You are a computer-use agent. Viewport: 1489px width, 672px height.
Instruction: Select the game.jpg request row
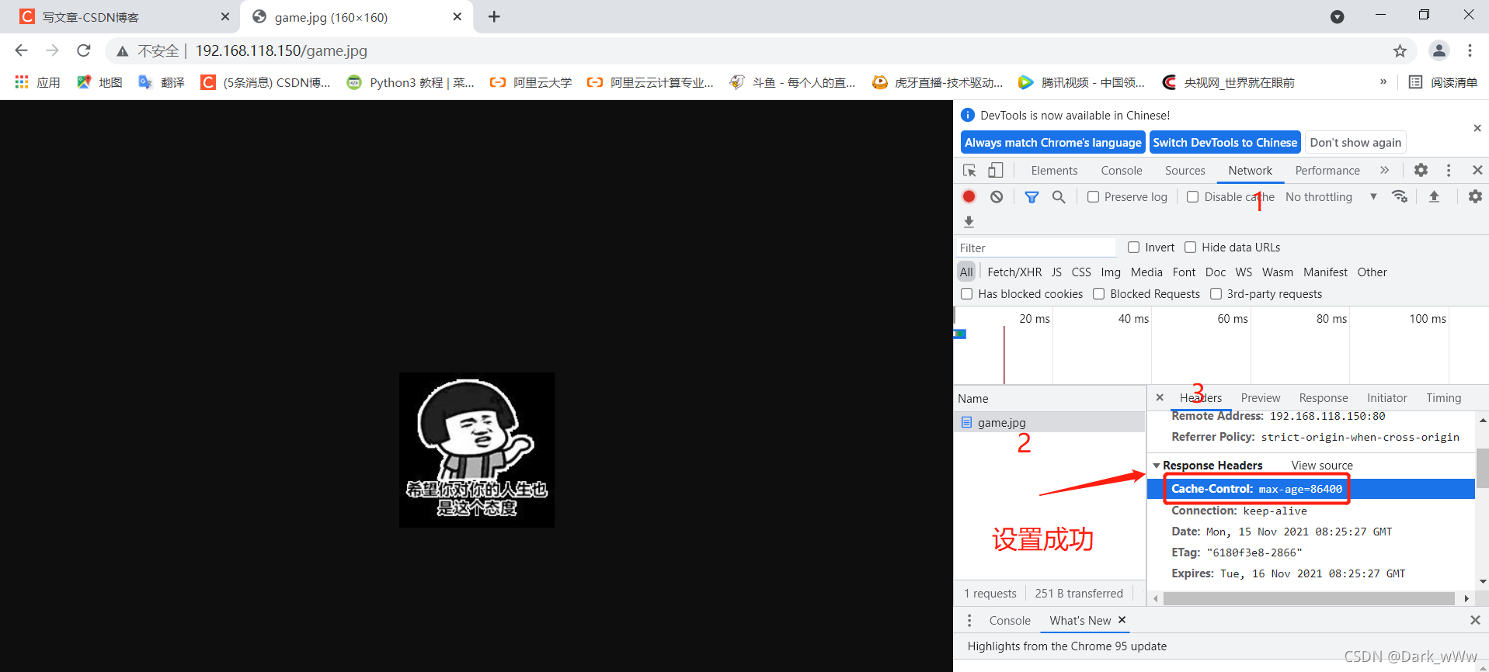point(1049,422)
